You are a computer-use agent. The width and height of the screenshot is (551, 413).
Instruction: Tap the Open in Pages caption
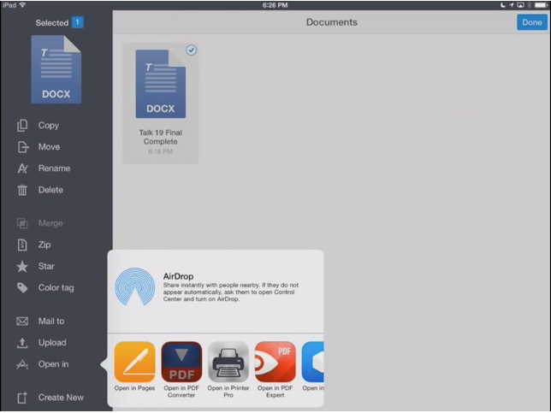[134, 388]
